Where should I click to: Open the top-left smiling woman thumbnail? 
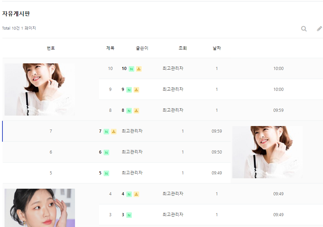point(40,89)
